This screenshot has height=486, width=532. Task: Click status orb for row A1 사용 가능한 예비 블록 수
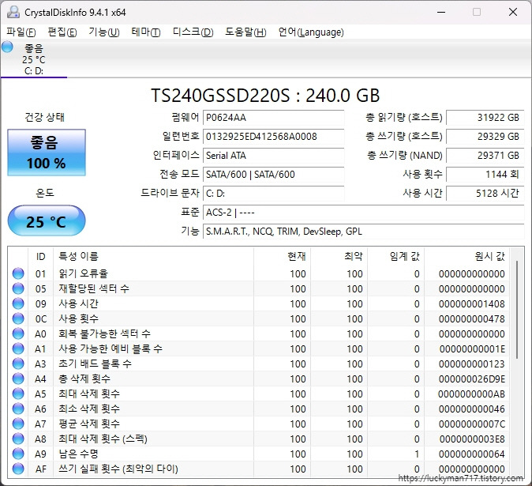(18, 348)
